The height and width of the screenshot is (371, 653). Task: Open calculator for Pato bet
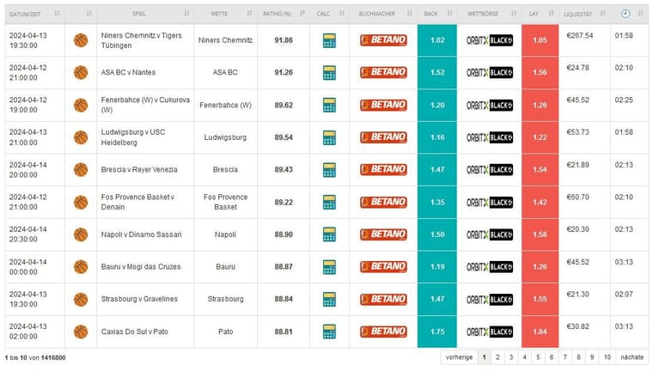[x=328, y=331]
